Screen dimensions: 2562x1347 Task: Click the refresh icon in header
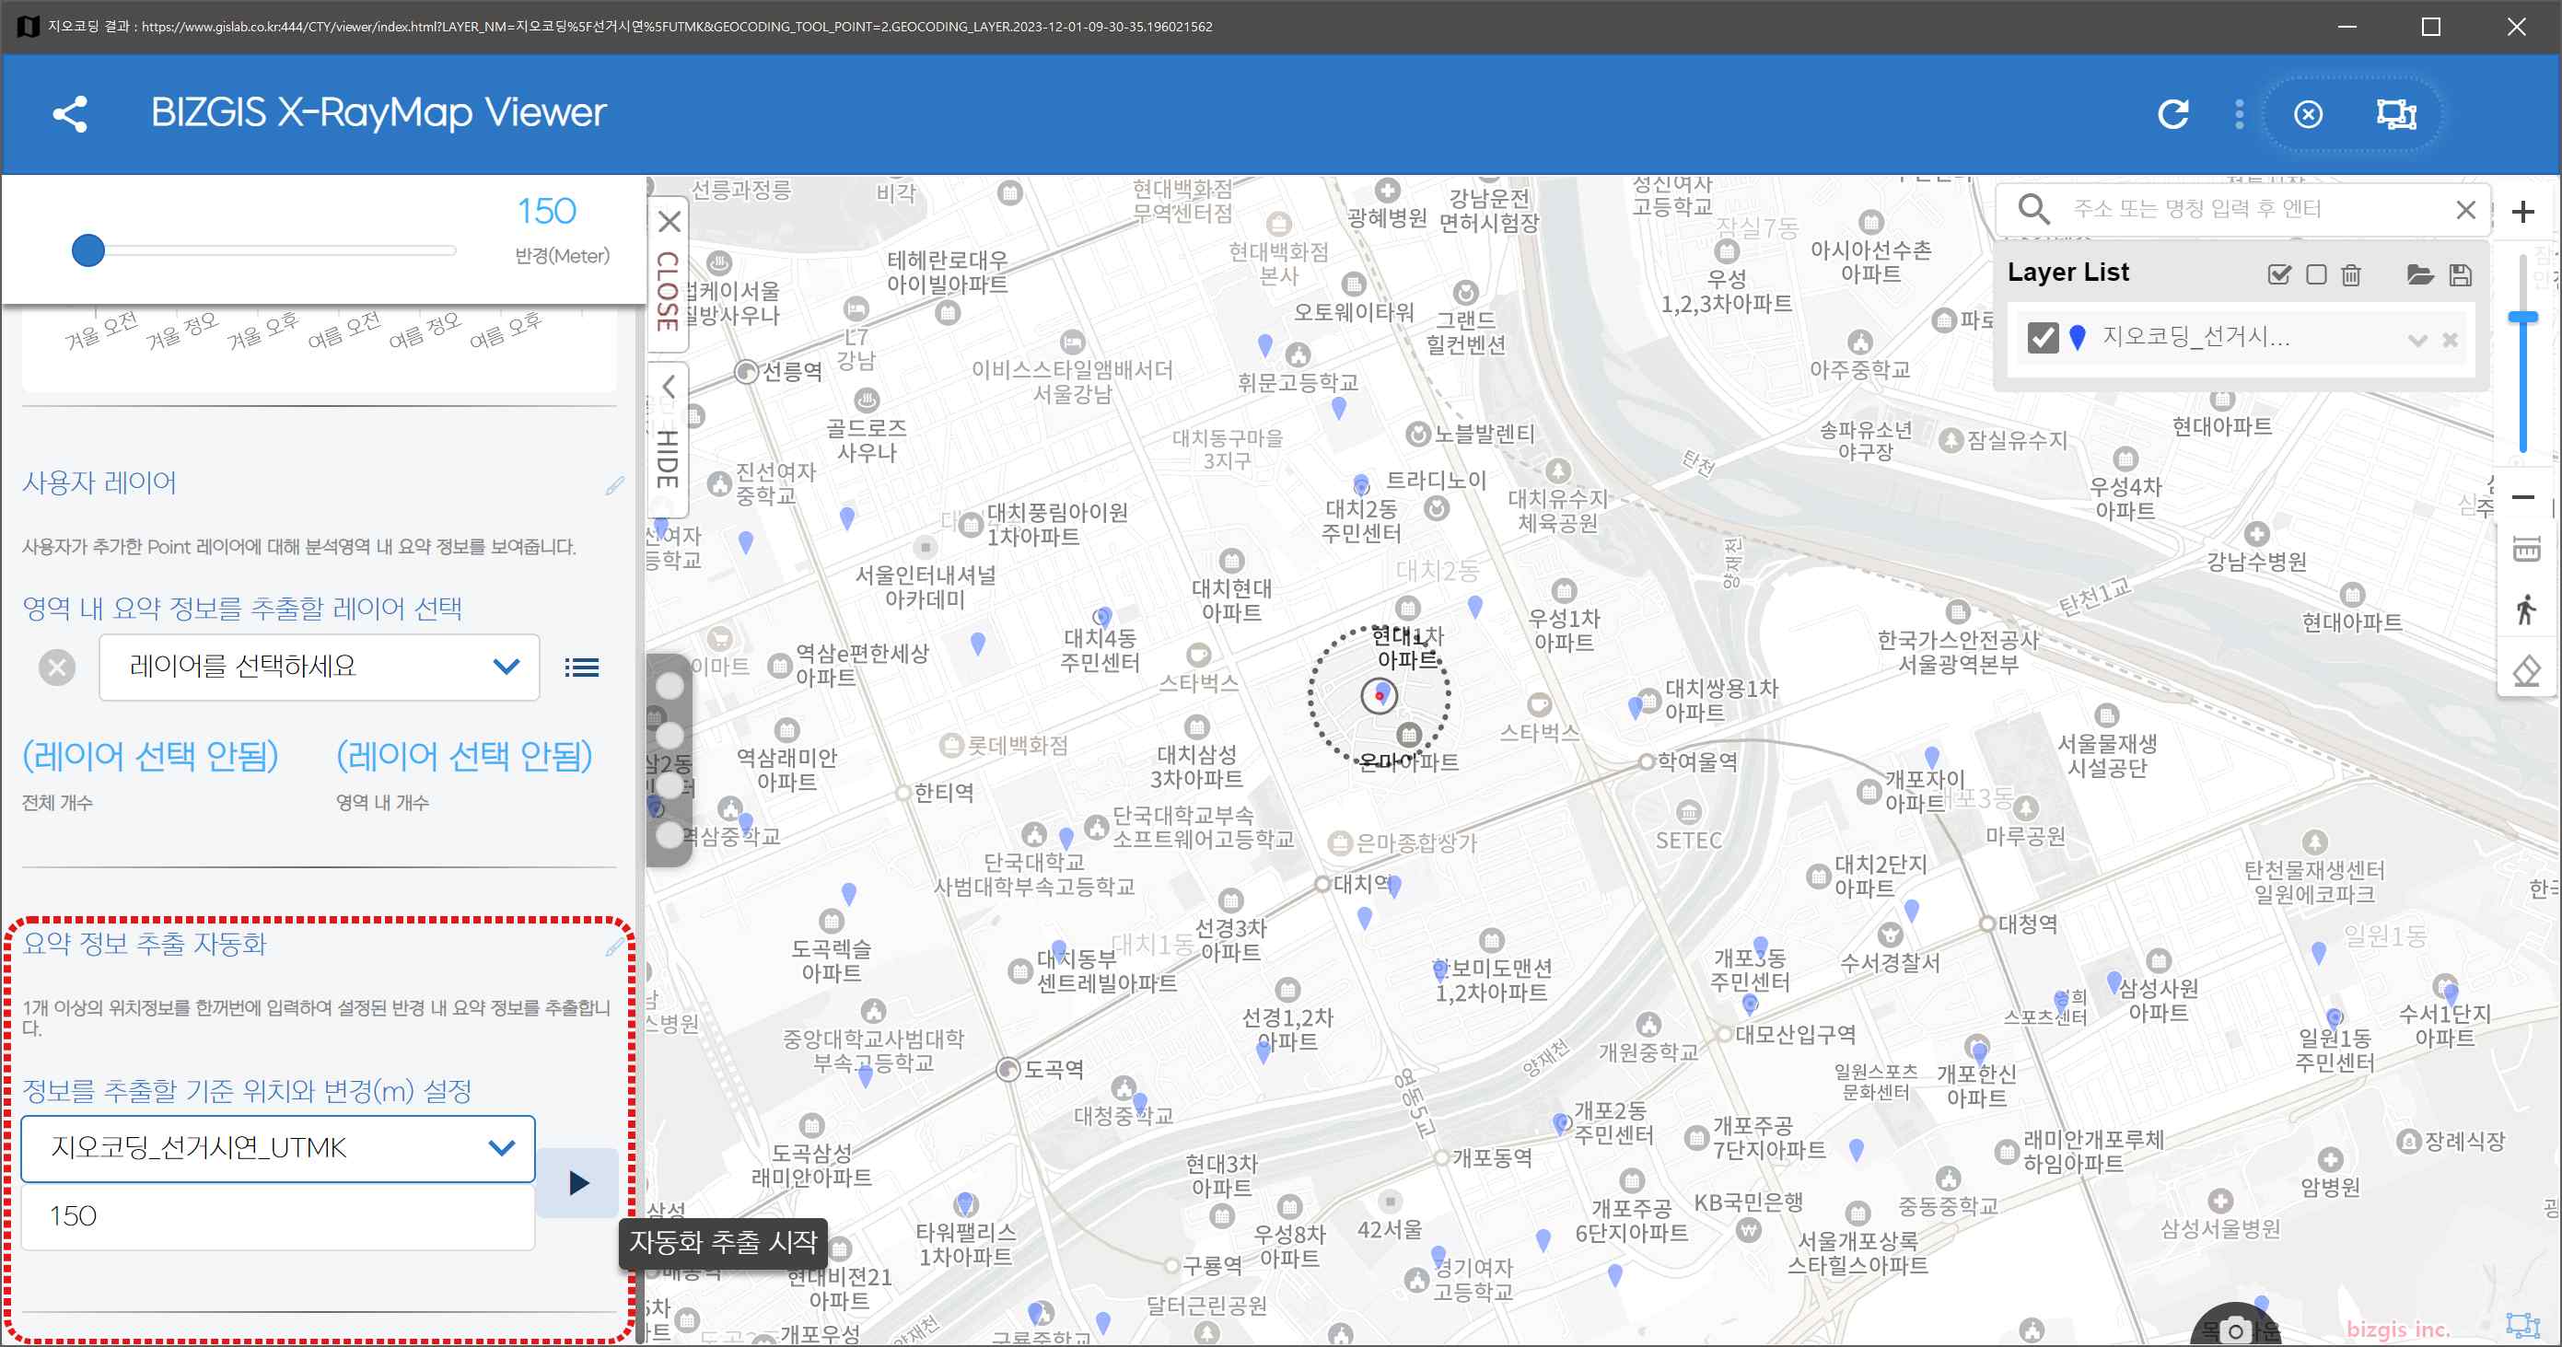2173,114
